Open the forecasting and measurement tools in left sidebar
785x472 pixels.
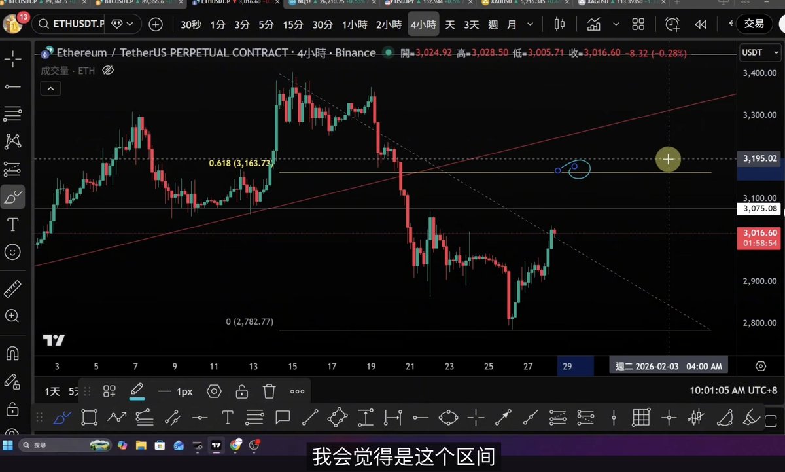pyautogui.click(x=12, y=169)
